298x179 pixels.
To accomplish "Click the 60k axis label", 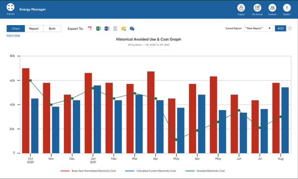I will 13,81.
